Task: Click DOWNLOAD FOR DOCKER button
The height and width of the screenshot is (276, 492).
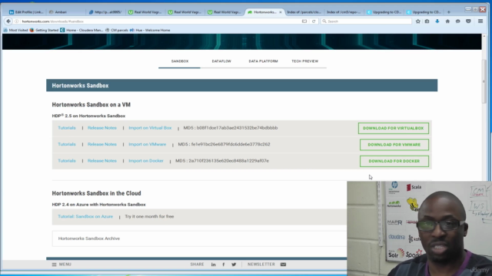Action: (x=394, y=161)
